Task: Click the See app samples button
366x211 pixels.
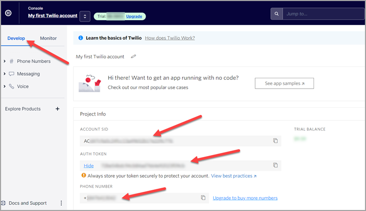Action: 284,83
